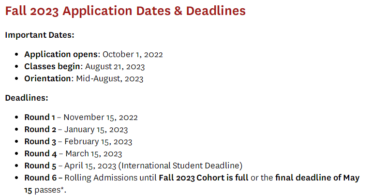The height and width of the screenshot is (195, 372).
Task: Click the Deadlines subheading
Action: tap(27, 98)
